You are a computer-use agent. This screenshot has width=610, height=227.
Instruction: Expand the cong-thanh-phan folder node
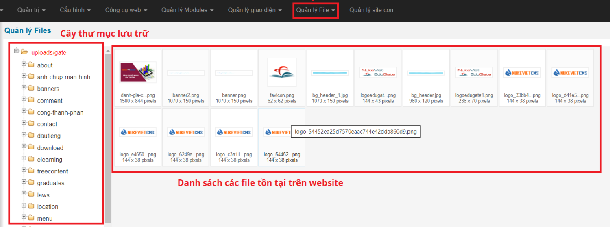click(24, 111)
